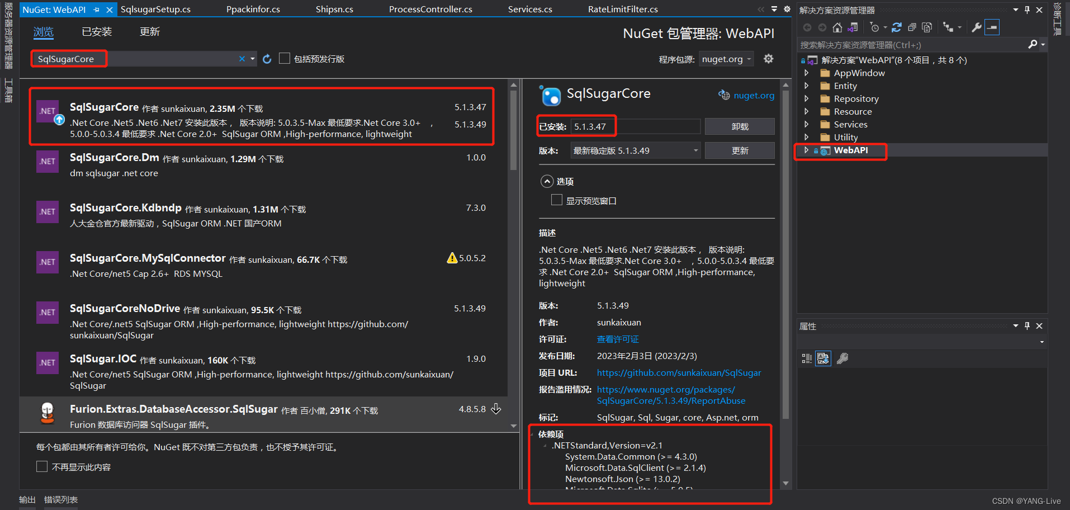
Task: Click the search magnifier in Solution Explorer
Action: click(1033, 45)
